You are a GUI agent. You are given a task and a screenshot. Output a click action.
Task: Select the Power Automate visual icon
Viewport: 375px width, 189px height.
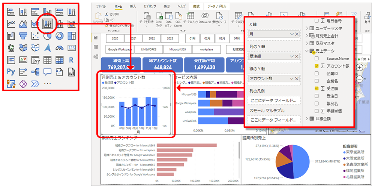pyautogui.click(x=35, y=84)
